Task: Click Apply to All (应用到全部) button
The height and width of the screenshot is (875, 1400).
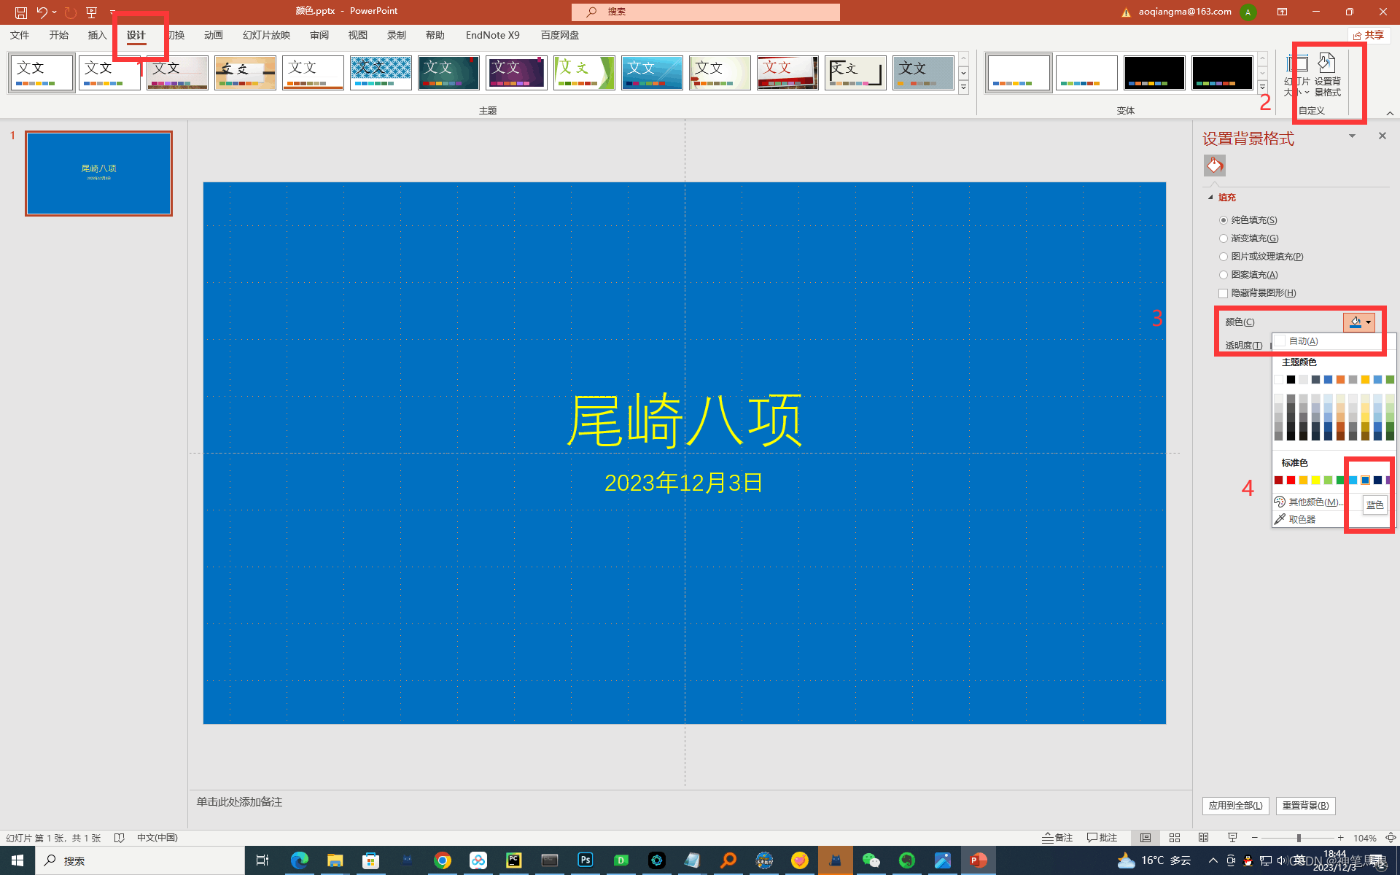Action: click(x=1236, y=806)
